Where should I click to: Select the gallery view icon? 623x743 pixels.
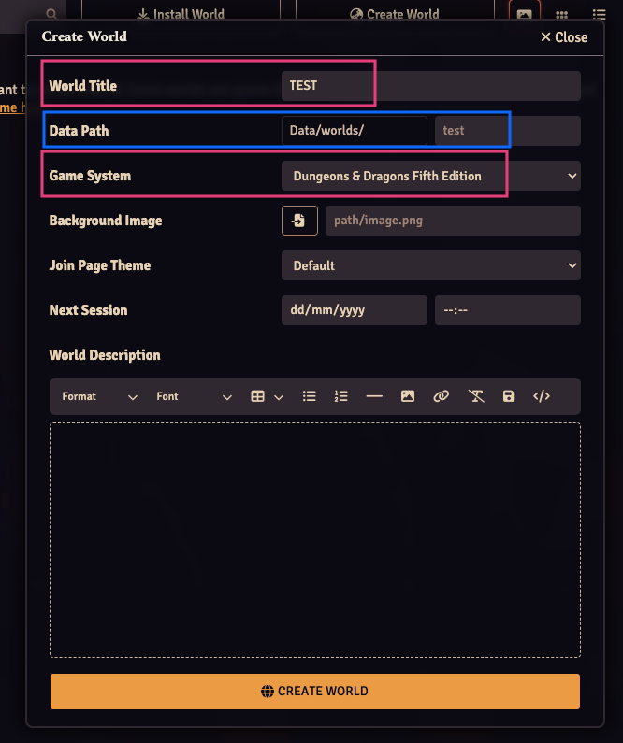tap(525, 15)
